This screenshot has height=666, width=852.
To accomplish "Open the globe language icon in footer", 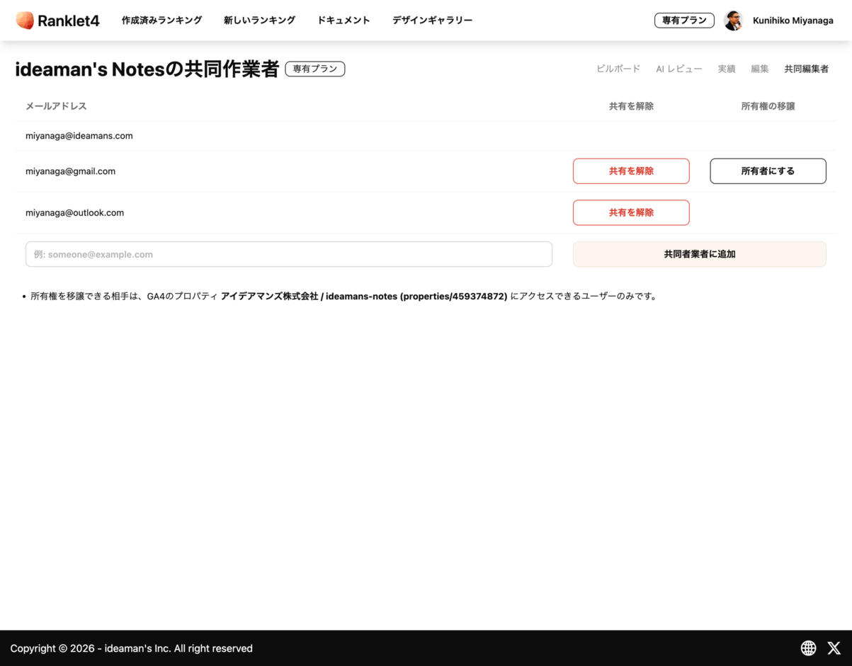I will [807, 648].
